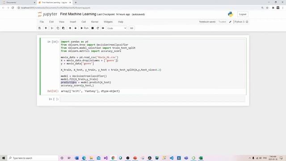Open the Cell menu
286x161 pixels.
(x=84, y=22)
